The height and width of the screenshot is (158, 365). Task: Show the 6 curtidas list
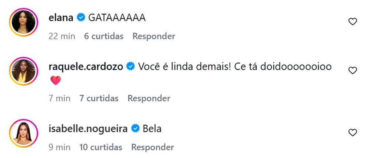[x=103, y=36]
